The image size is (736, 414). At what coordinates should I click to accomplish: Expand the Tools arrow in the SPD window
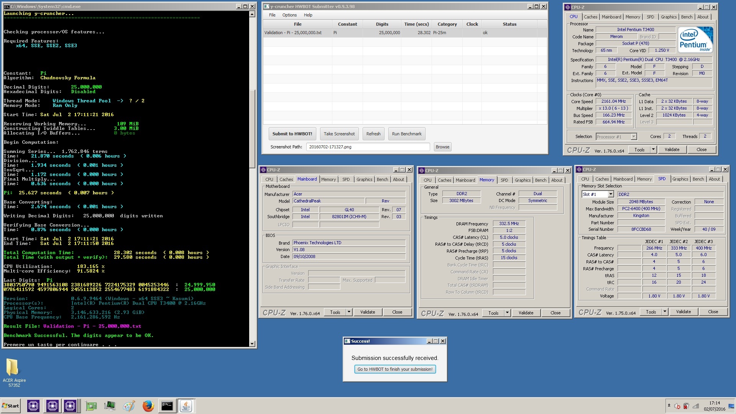tap(665, 312)
